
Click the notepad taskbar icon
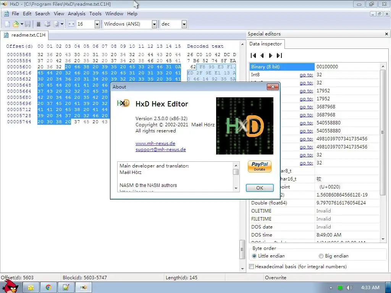pos(66,288)
